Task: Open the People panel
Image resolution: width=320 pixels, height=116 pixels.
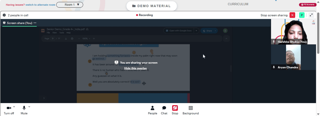Action: tap(152, 110)
